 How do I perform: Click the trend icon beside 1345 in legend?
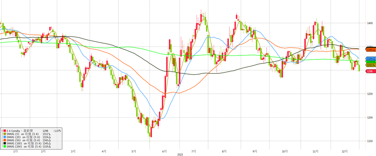click(50, 143)
